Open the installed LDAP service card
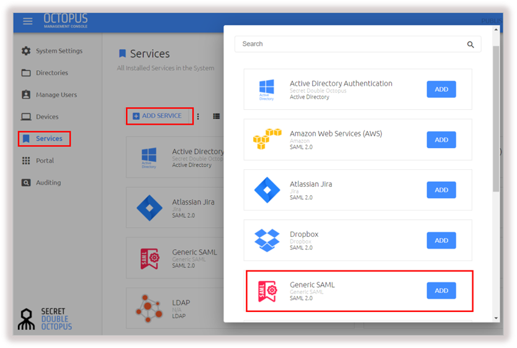The width and height of the screenshot is (517, 348). coord(175,308)
